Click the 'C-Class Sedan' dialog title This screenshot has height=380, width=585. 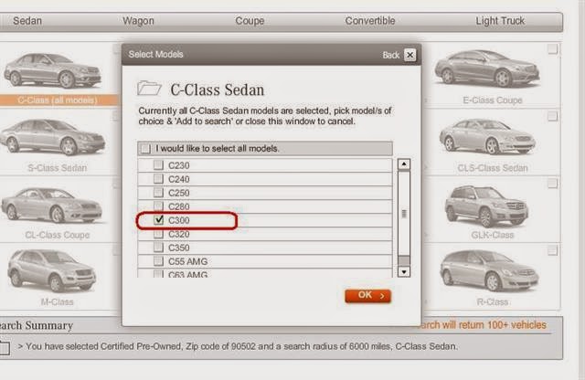(218, 90)
